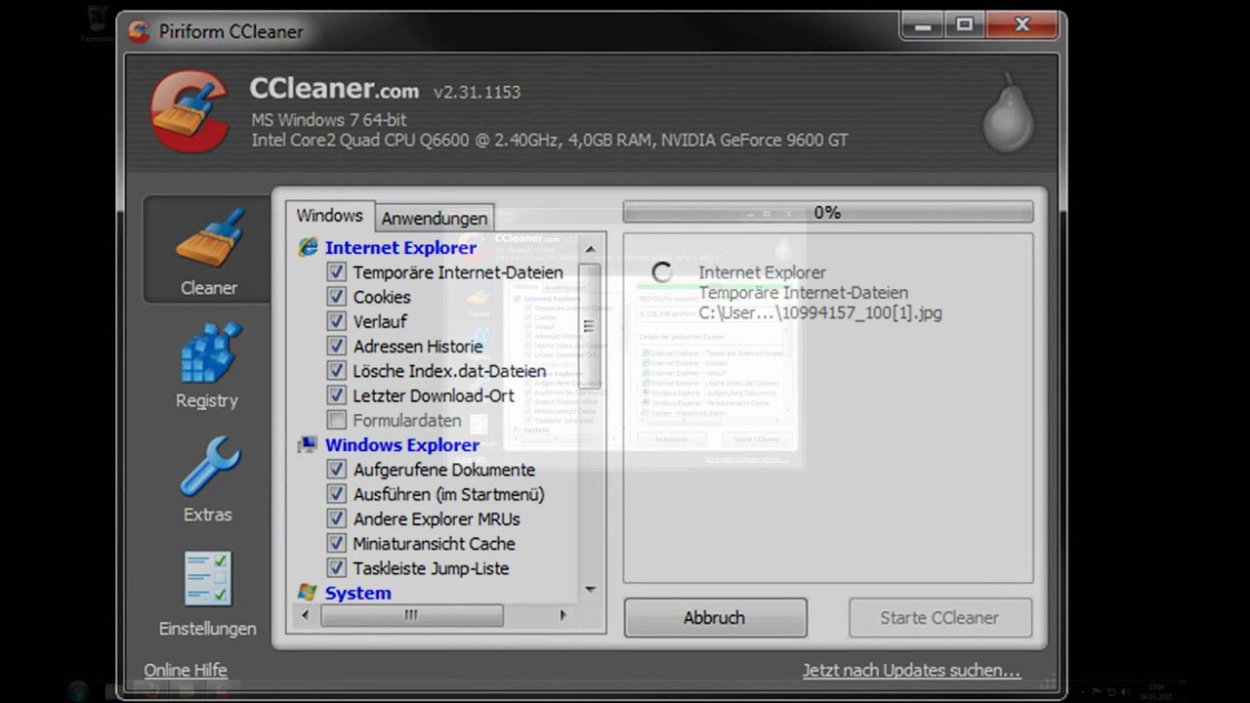The image size is (1250, 703).
Task: Click the 0% progress bar
Action: [x=828, y=212]
